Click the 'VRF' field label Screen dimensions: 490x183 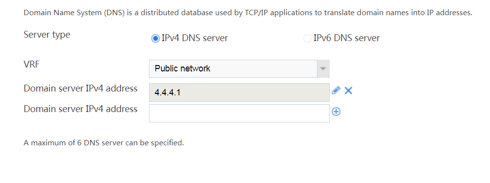click(31, 65)
